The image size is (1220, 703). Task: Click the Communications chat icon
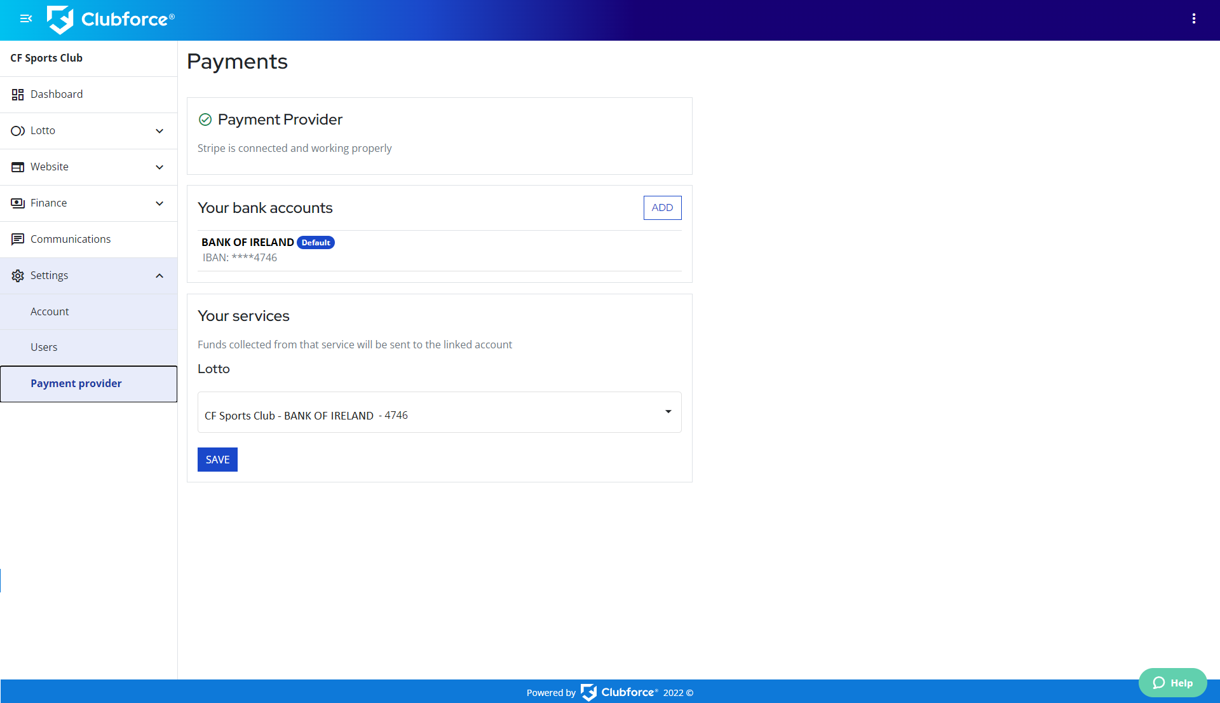(x=18, y=240)
